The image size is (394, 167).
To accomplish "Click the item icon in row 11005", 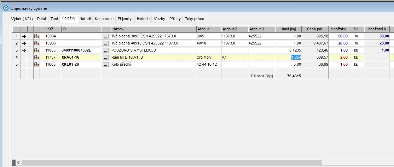I will (36, 50).
